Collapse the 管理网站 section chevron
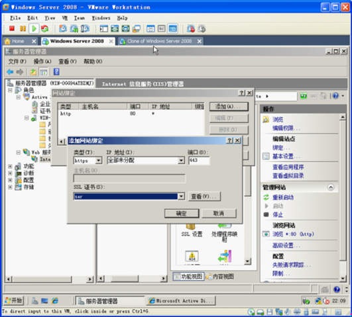 click(x=331, y=187)
